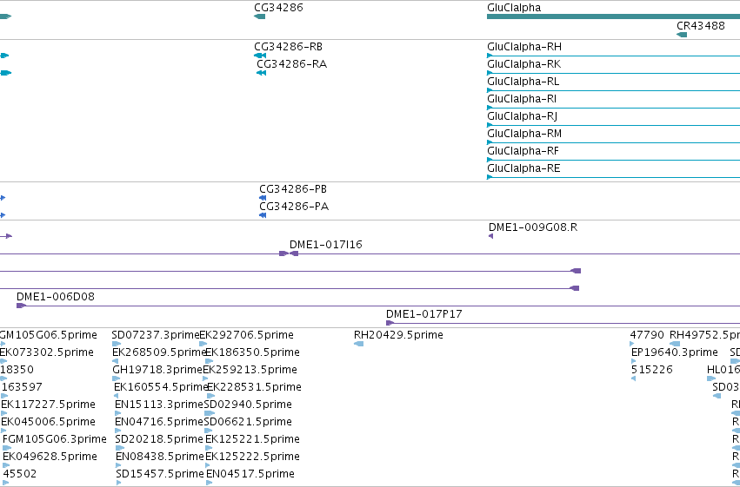Select EST EK125221.5prime
740x487 pixels.
pos(252,439)
